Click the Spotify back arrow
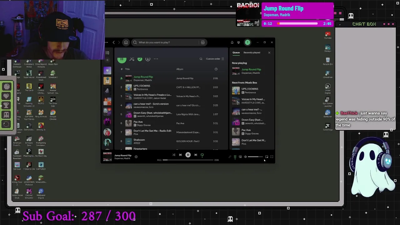The width and height of the screenshot is (400, 225). [114, 42]
